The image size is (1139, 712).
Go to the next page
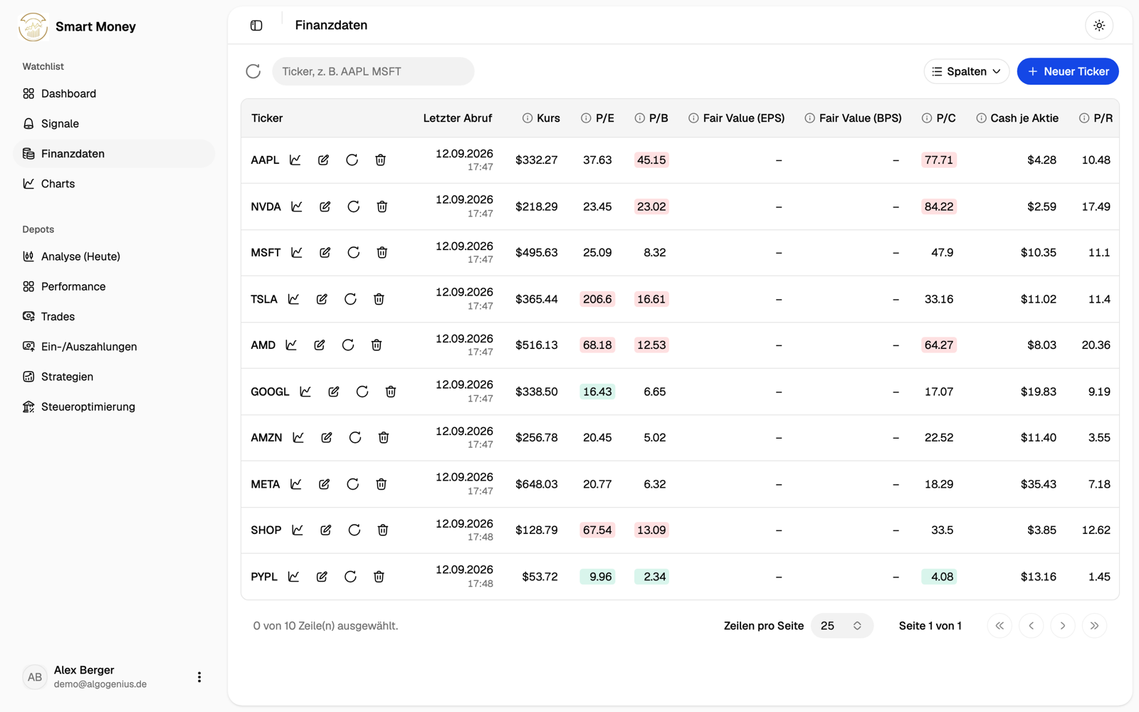1063,626
